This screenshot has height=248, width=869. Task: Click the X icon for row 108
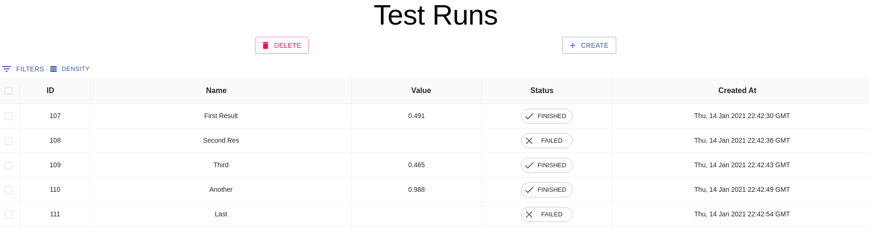(x=529, y=141)
